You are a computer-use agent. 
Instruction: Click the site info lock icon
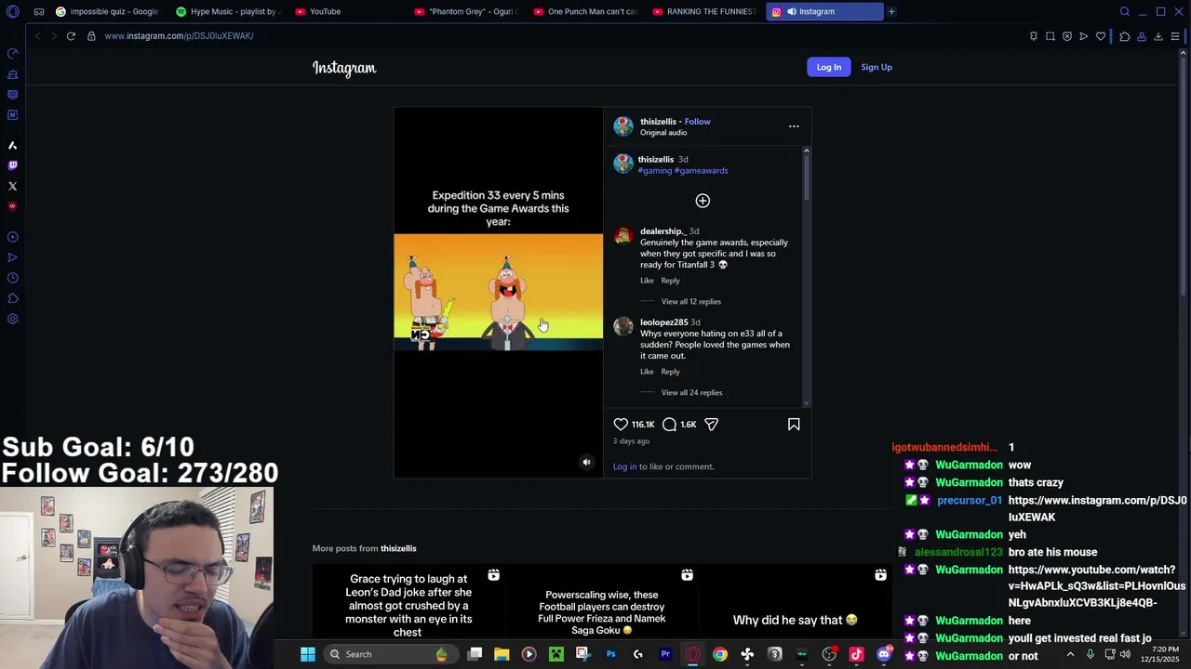[91, 36]
